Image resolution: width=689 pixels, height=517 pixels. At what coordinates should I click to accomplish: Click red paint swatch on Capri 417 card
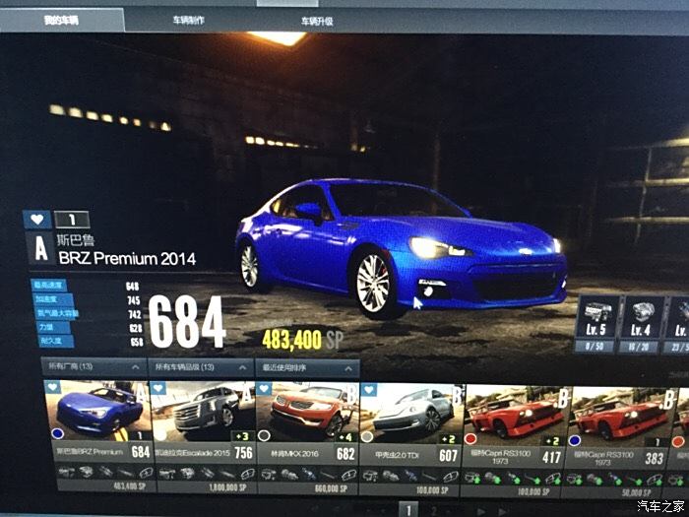click(x=470, y=438)
